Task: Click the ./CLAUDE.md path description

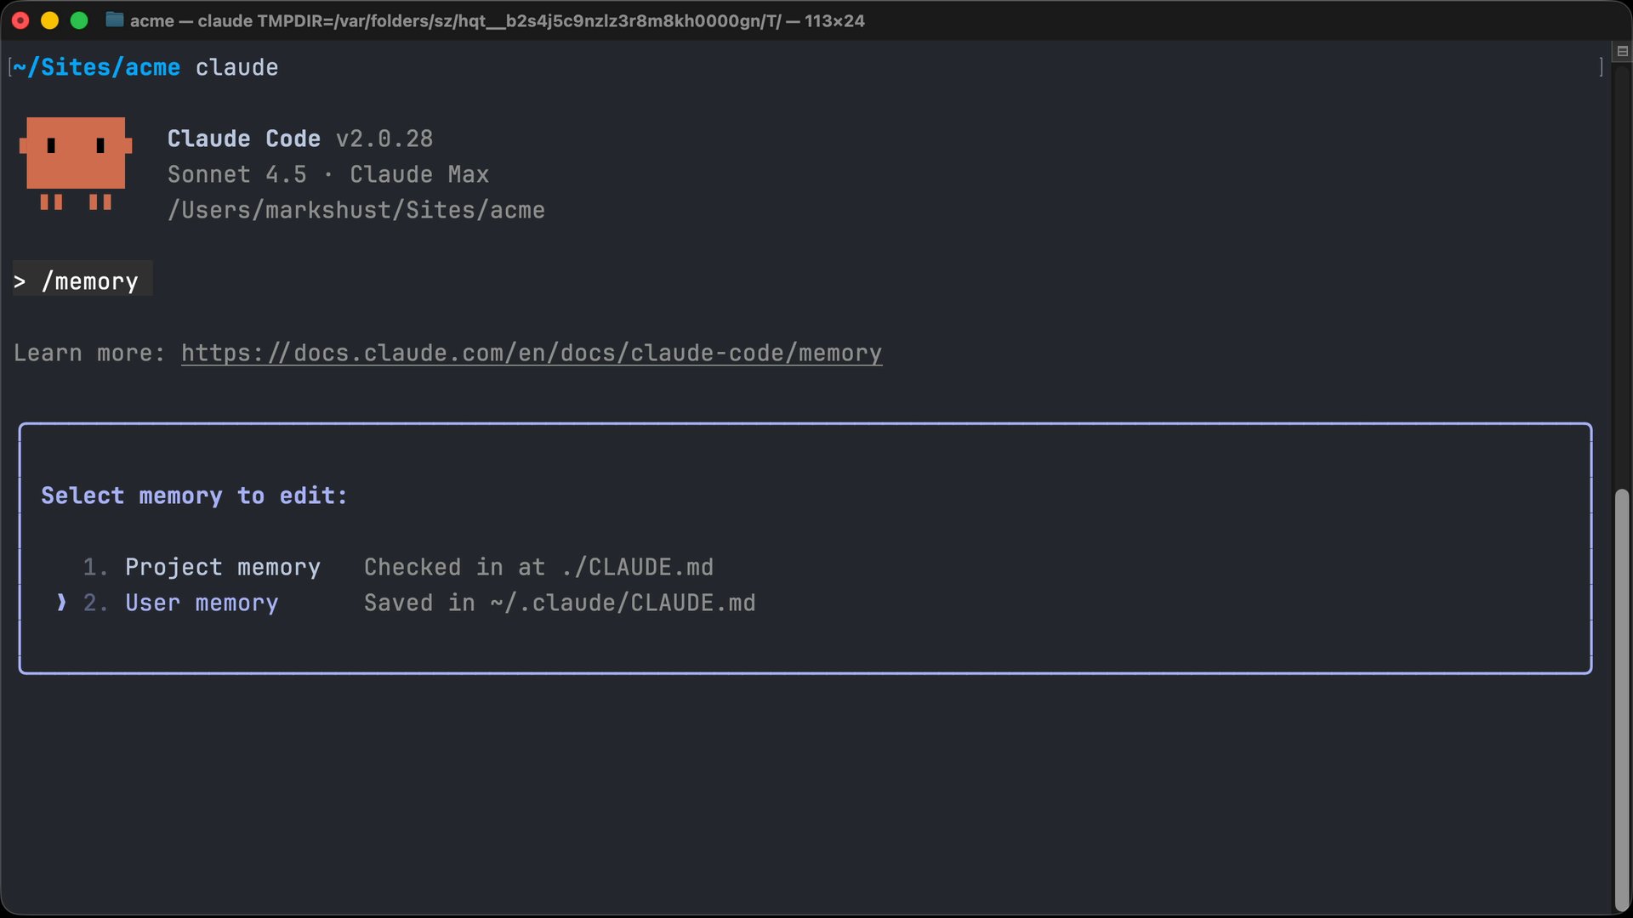Action: tap(538, 567)
